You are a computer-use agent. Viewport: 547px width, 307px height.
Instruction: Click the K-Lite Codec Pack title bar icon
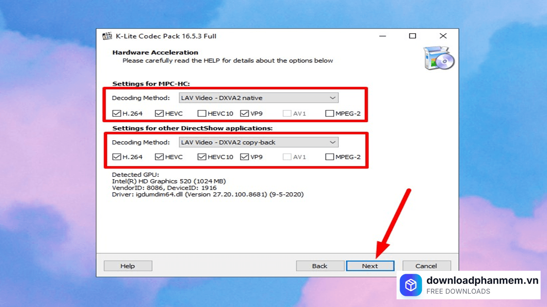[107, 36]
